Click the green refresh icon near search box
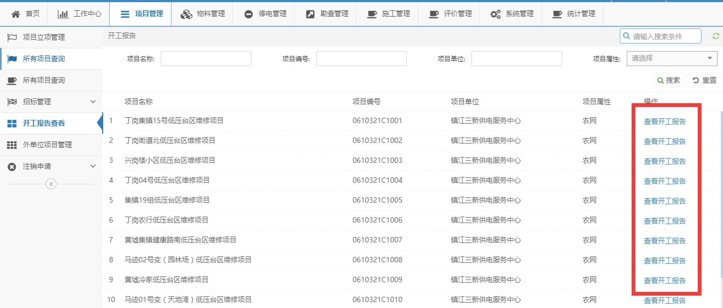Screen dimensions: 723x308 (715, 36)
